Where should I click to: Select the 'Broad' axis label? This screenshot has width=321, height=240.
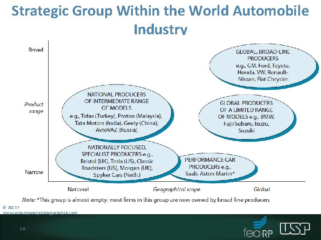(x=36, y=50)
